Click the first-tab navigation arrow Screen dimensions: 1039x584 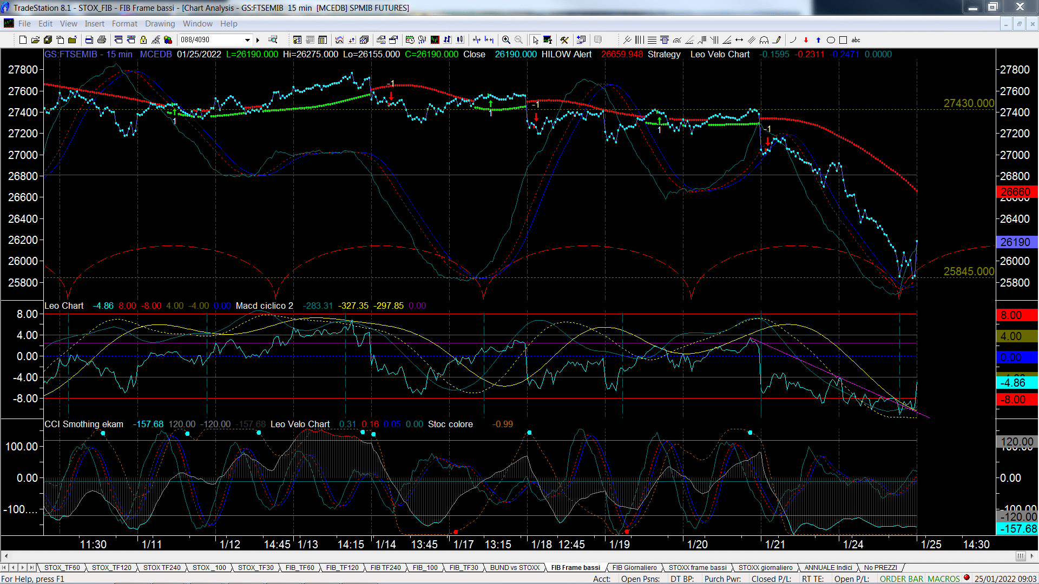(5, 568)
